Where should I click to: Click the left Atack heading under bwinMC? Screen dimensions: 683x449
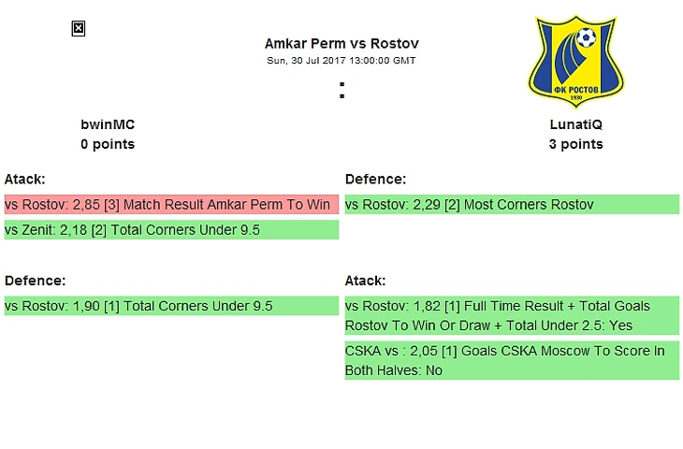click(x=25, y=179)
